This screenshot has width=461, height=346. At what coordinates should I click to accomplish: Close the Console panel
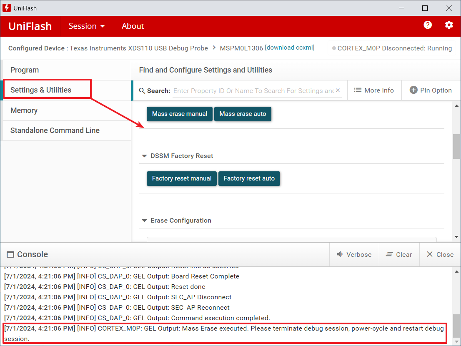[440, 254]
